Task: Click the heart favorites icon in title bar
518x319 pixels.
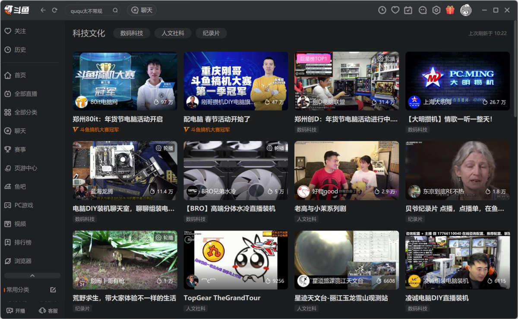Action: (395, 10)
